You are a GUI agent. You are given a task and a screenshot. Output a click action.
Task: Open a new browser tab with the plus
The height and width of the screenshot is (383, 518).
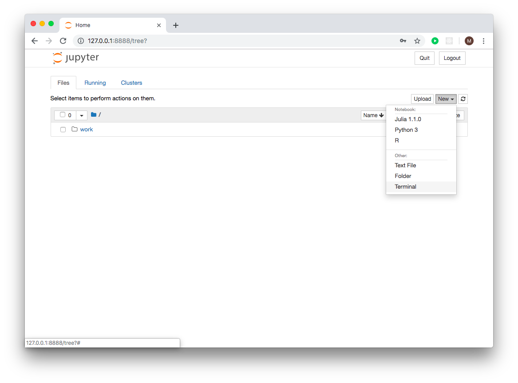point(176,25)
